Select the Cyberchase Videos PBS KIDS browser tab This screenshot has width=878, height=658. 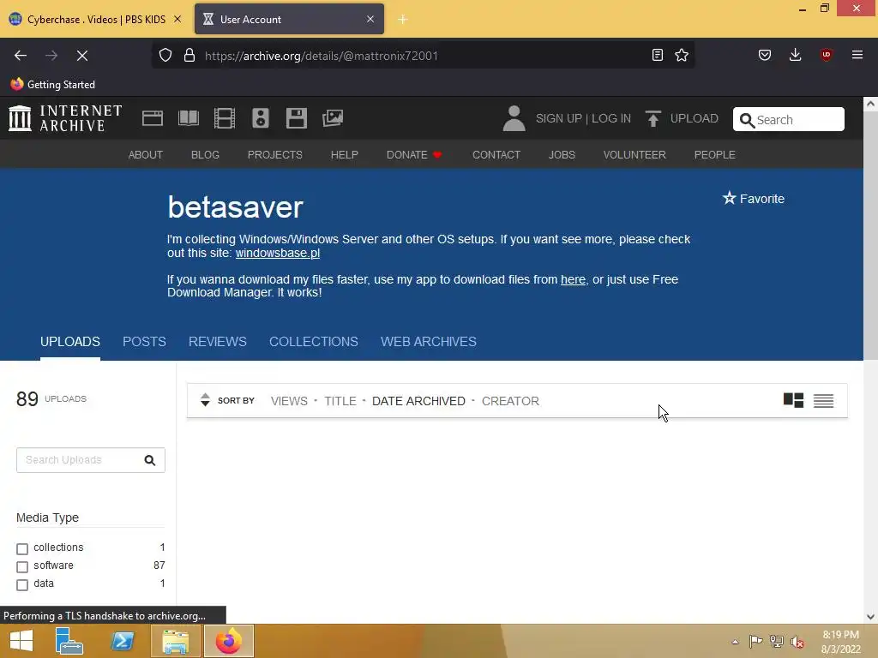[95, 19]
